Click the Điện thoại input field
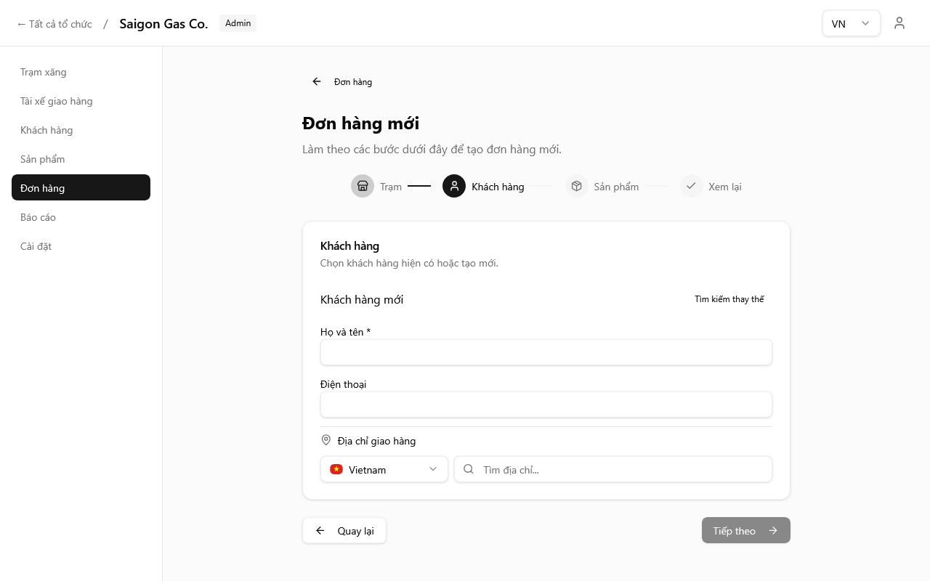The height and width of the screenshot is (581, 930). [x=546, y=405]
